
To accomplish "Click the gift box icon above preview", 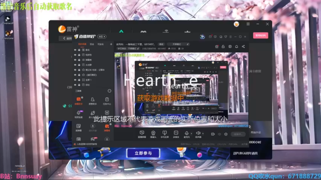I will (x=217, y=46).
